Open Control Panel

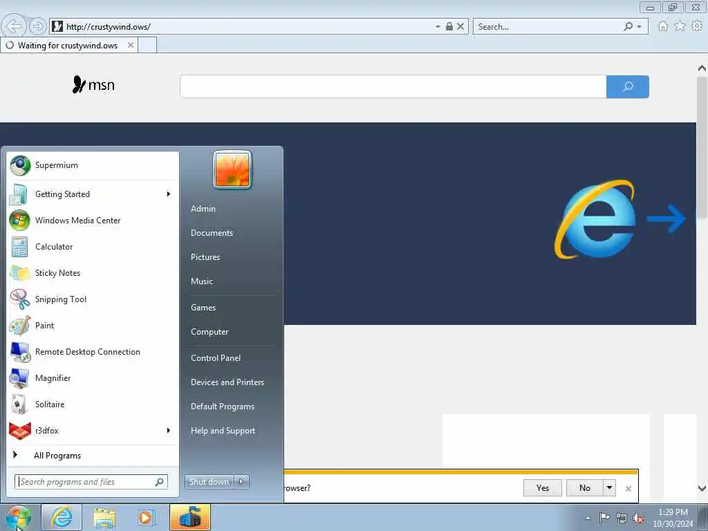pos(216,358)
